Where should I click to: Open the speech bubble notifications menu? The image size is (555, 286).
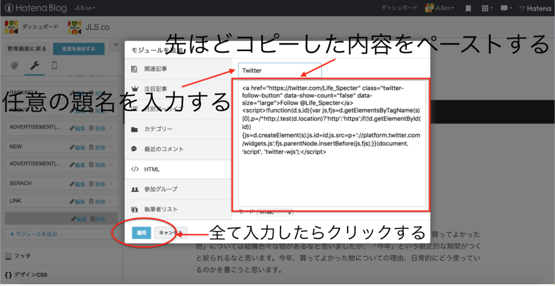pos(507,8)
